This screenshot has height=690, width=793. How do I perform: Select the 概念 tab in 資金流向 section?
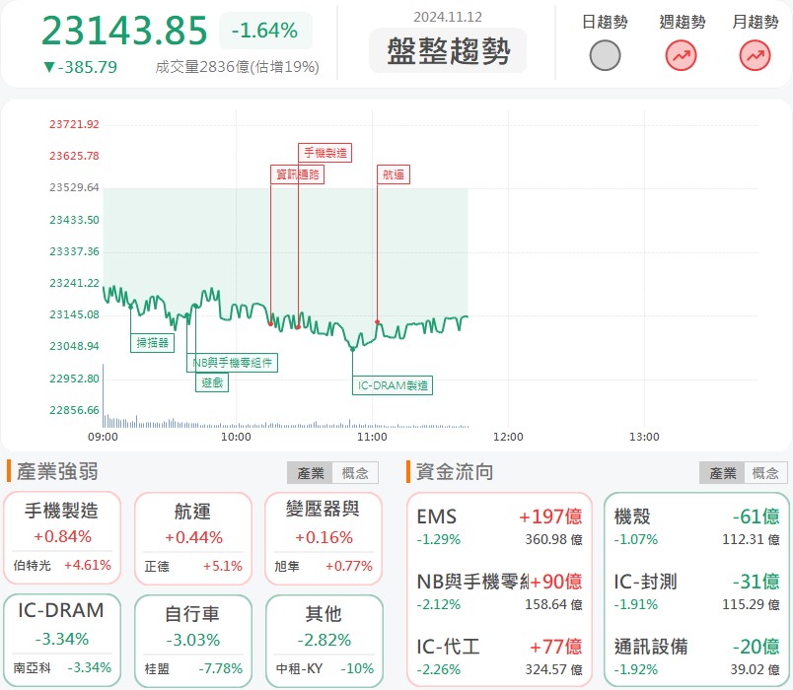[765, 473]
